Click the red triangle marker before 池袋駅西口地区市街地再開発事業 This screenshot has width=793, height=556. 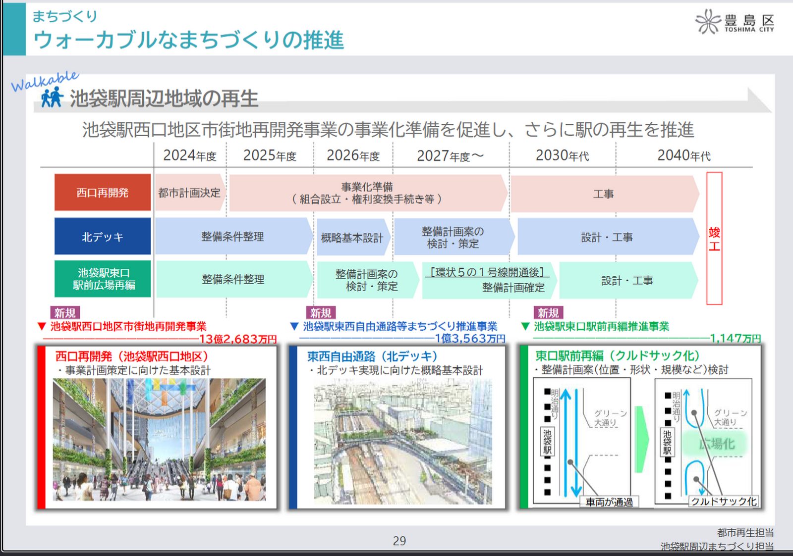42,326
